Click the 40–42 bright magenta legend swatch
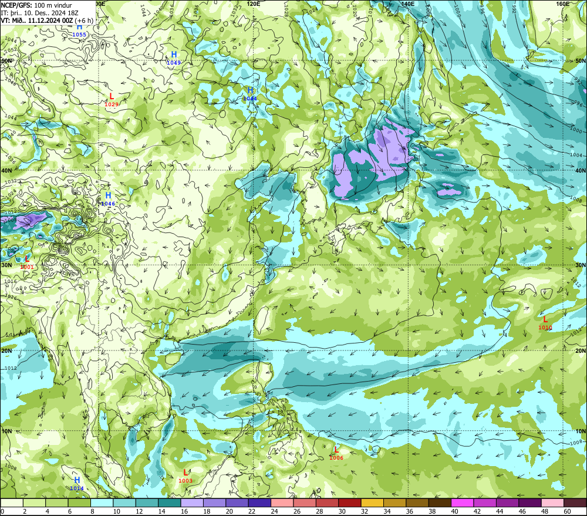The image size is (587, 516). click(463, 502)
